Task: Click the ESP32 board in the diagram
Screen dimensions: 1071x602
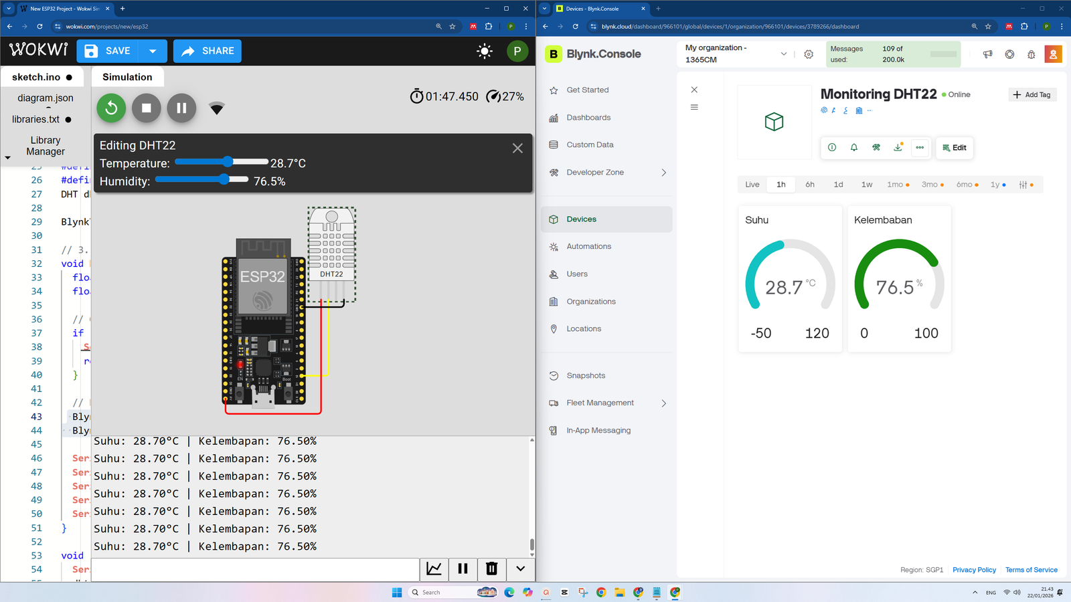Action: [x=264, y=321]
